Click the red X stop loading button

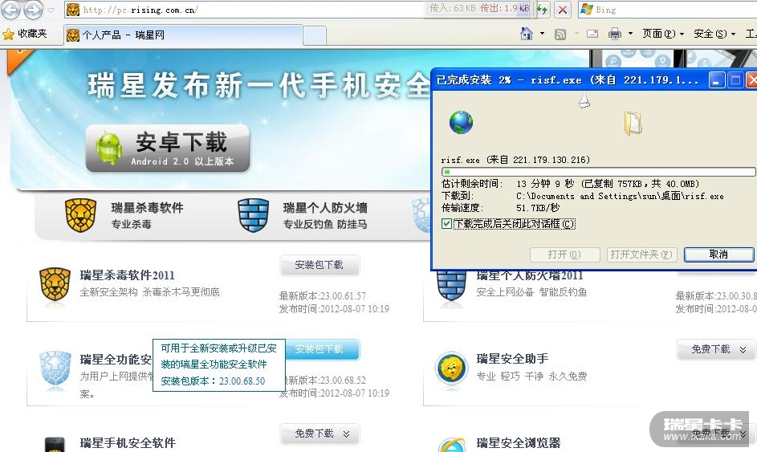[563, 10]
